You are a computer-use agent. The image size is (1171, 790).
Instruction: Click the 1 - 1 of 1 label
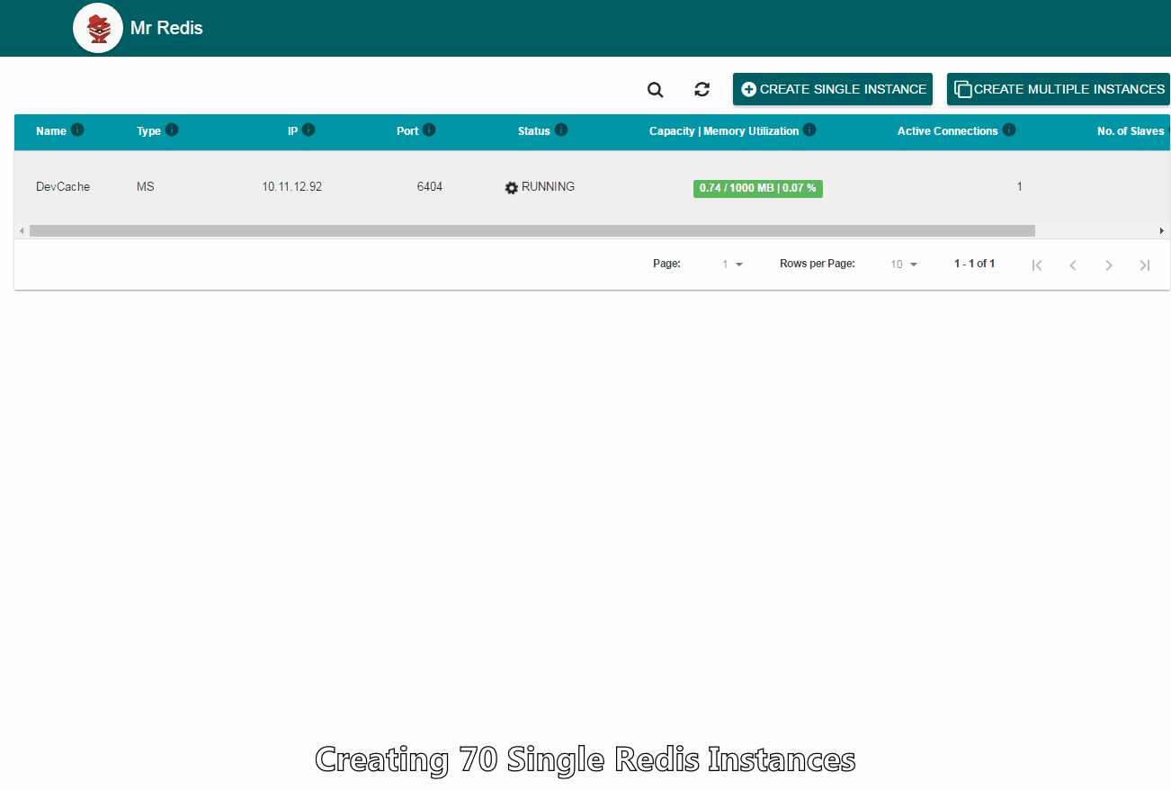974,264
